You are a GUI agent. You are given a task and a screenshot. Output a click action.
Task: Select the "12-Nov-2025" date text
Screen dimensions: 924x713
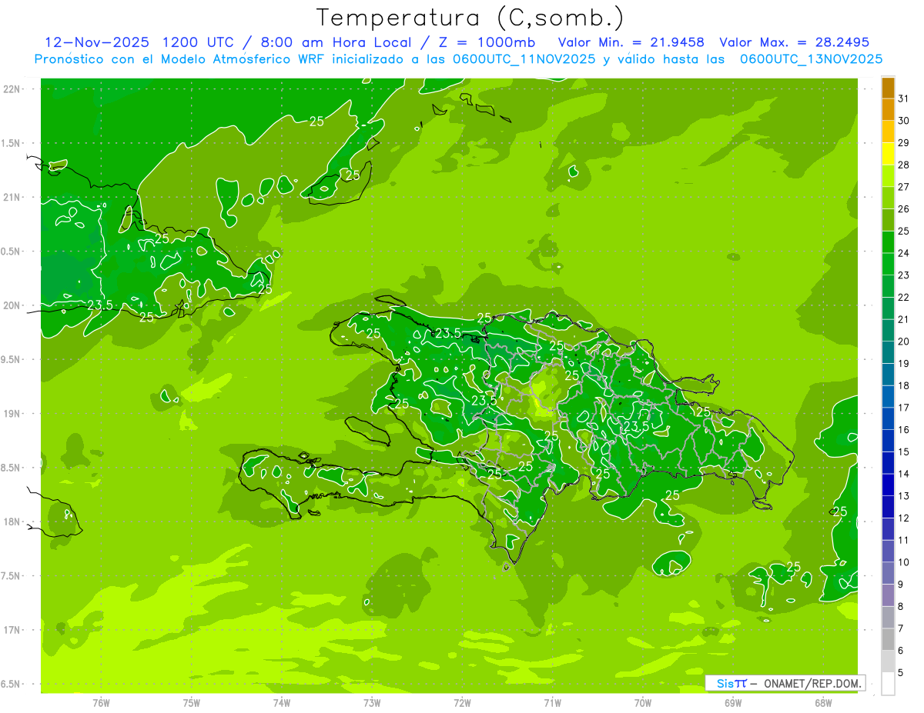[96, 42]
